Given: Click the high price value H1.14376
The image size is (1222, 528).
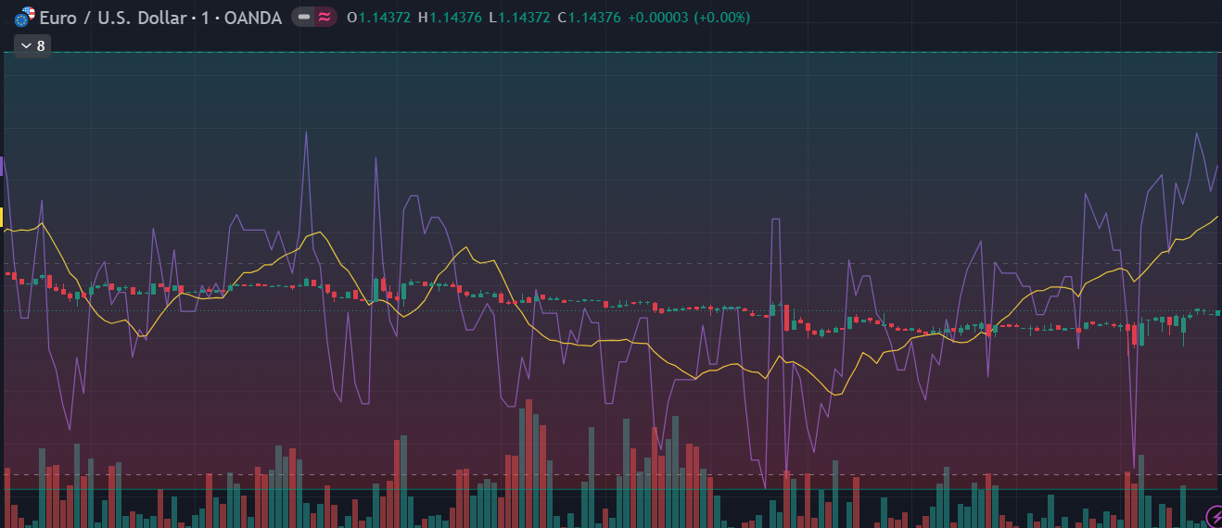Looking at the screenshot, I should (x=450, y=18).
